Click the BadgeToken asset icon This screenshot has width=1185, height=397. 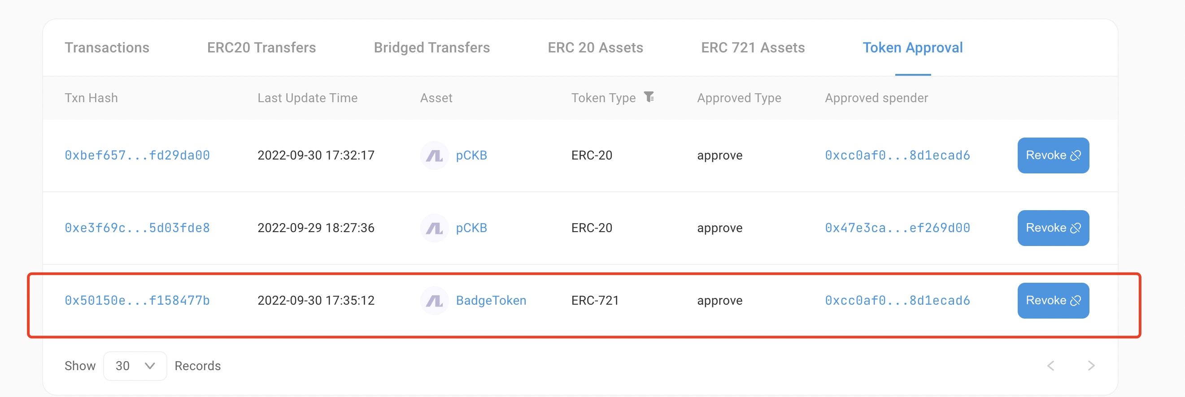434,301
